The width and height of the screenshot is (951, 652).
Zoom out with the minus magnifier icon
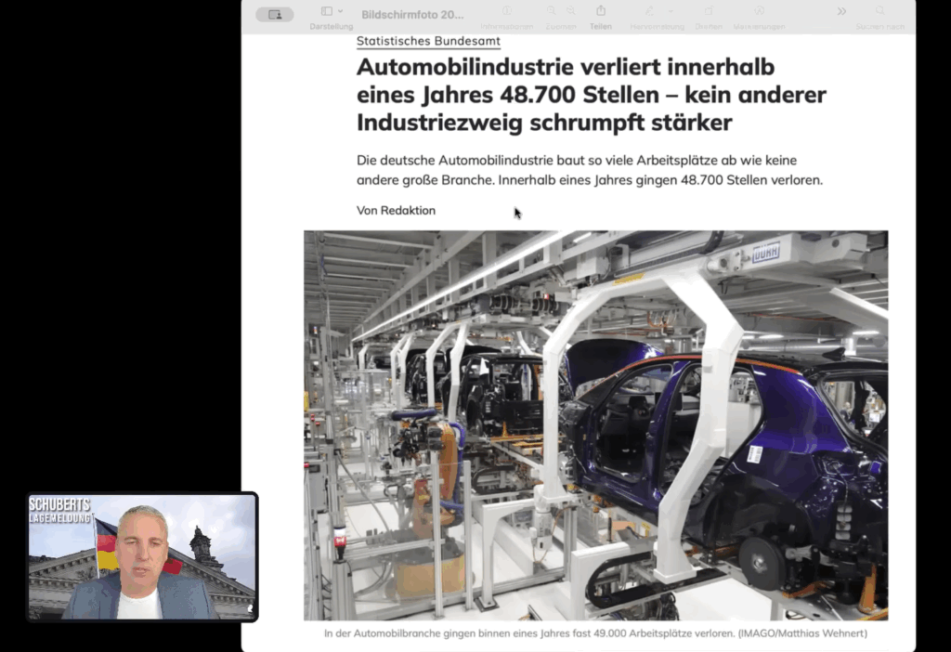click(552, 11)
